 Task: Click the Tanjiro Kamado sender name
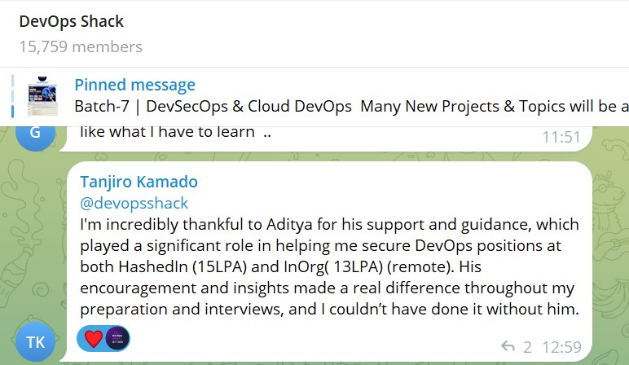[x=139, y=182]
